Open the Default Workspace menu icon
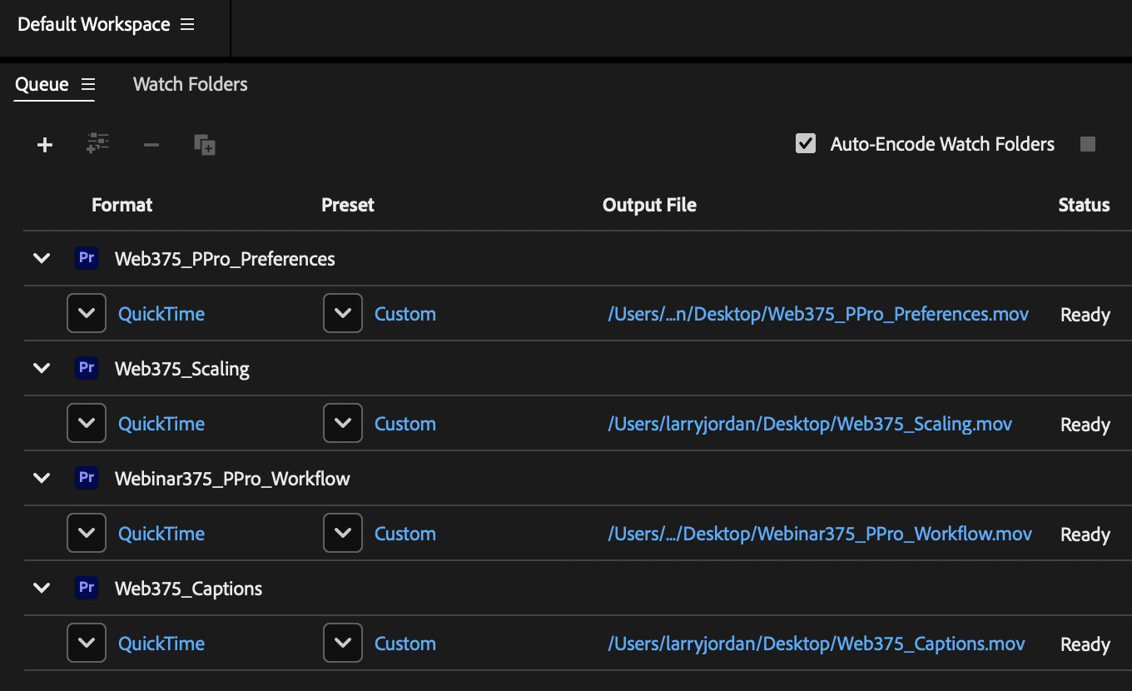 pyautogui.click(x=187, y=25)
